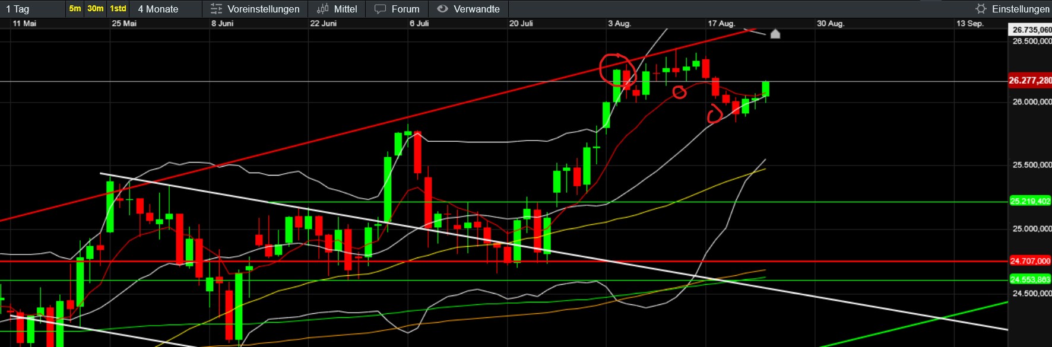
Task: Select the green level label 25.219,402
Action: [1030, 201]
